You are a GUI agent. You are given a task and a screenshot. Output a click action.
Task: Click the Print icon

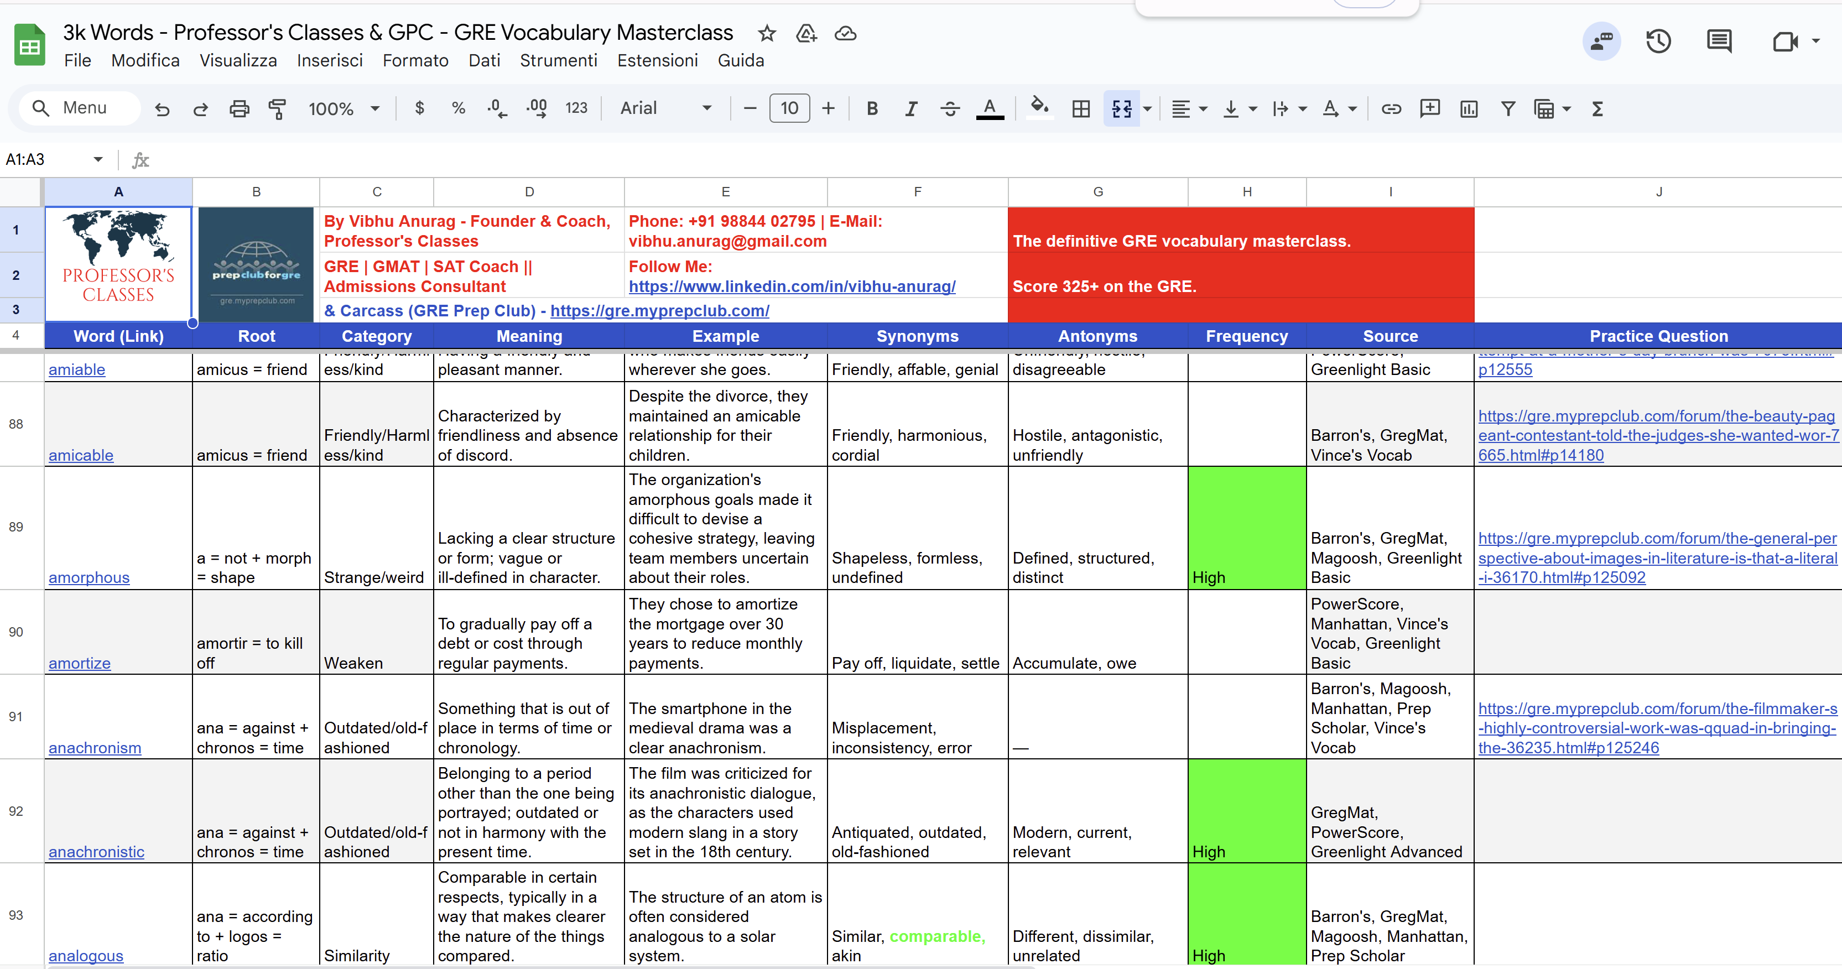click(240, 109)
